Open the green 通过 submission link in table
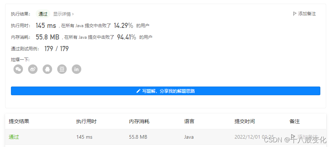The width and height of the screenshot is (332, 147). coord(14,137)
